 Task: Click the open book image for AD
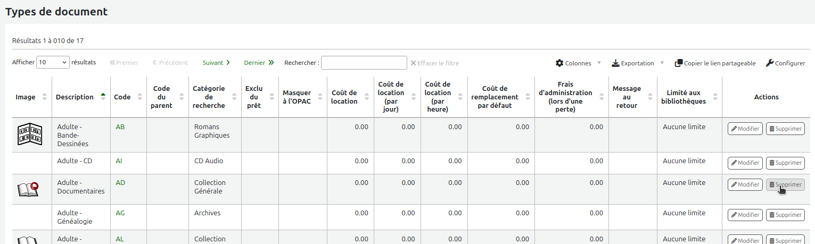[29, 189]
